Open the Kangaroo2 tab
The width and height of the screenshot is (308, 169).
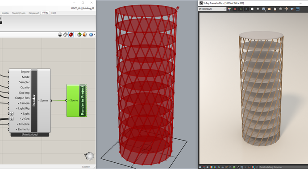click(x=33, y=13)
